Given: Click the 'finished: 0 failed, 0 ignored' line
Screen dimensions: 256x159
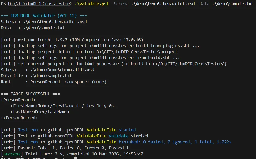Looking at the screenshot, I should 116,142.
